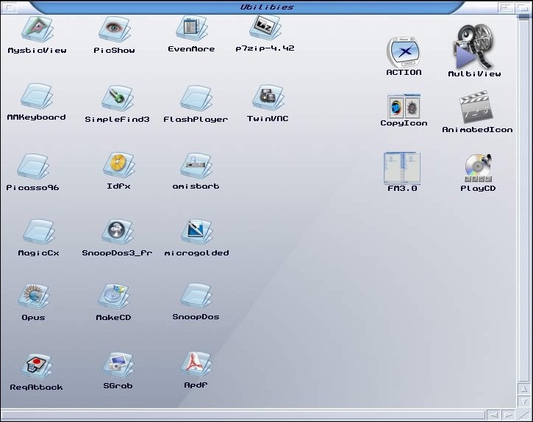Select the EvenMore drawer icon
Viewport: 533px width, 422px height.
point(192,29)
